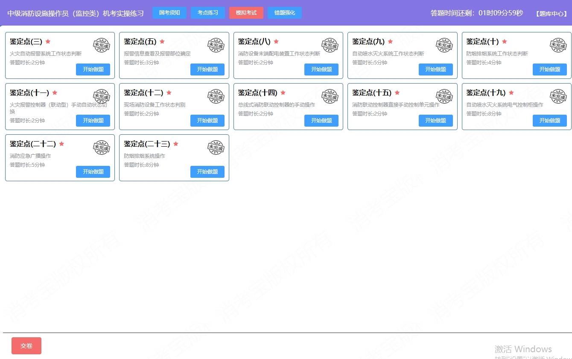
Task: Start 开始做题 for 鉴定点(八)
Action: (321, 69)
